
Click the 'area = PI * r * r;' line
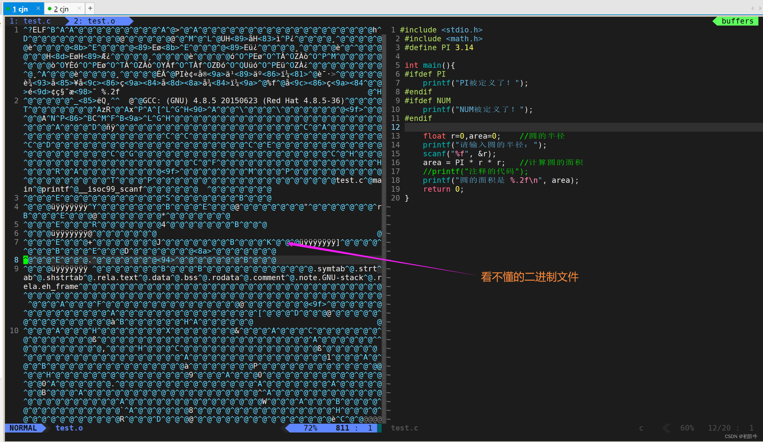[464, 163]
